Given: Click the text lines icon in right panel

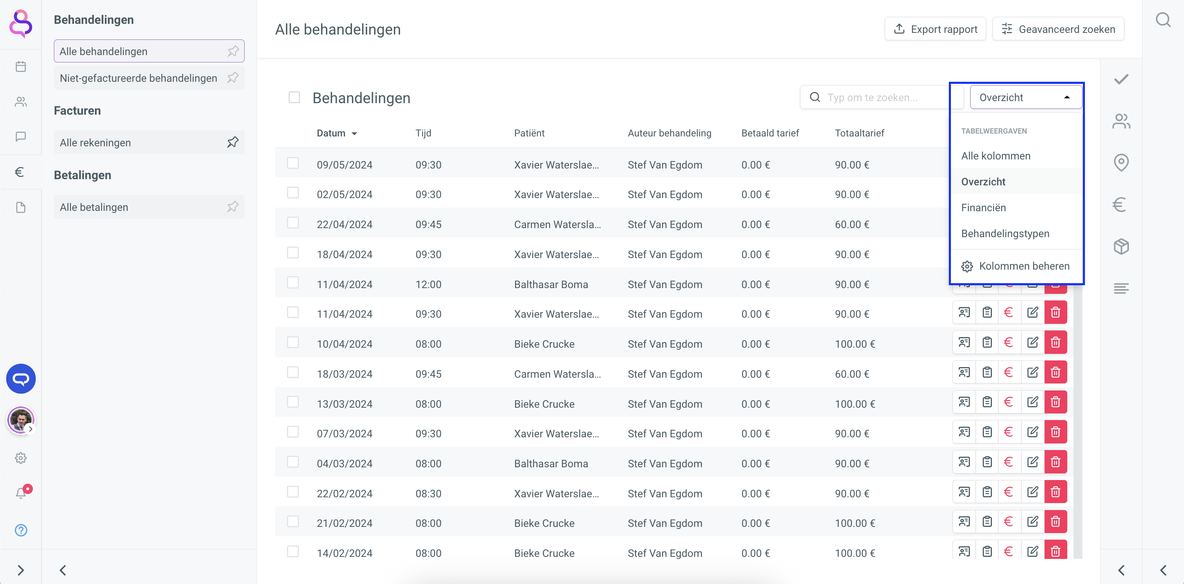Looking at the screenshot, I should [1121, 288].
